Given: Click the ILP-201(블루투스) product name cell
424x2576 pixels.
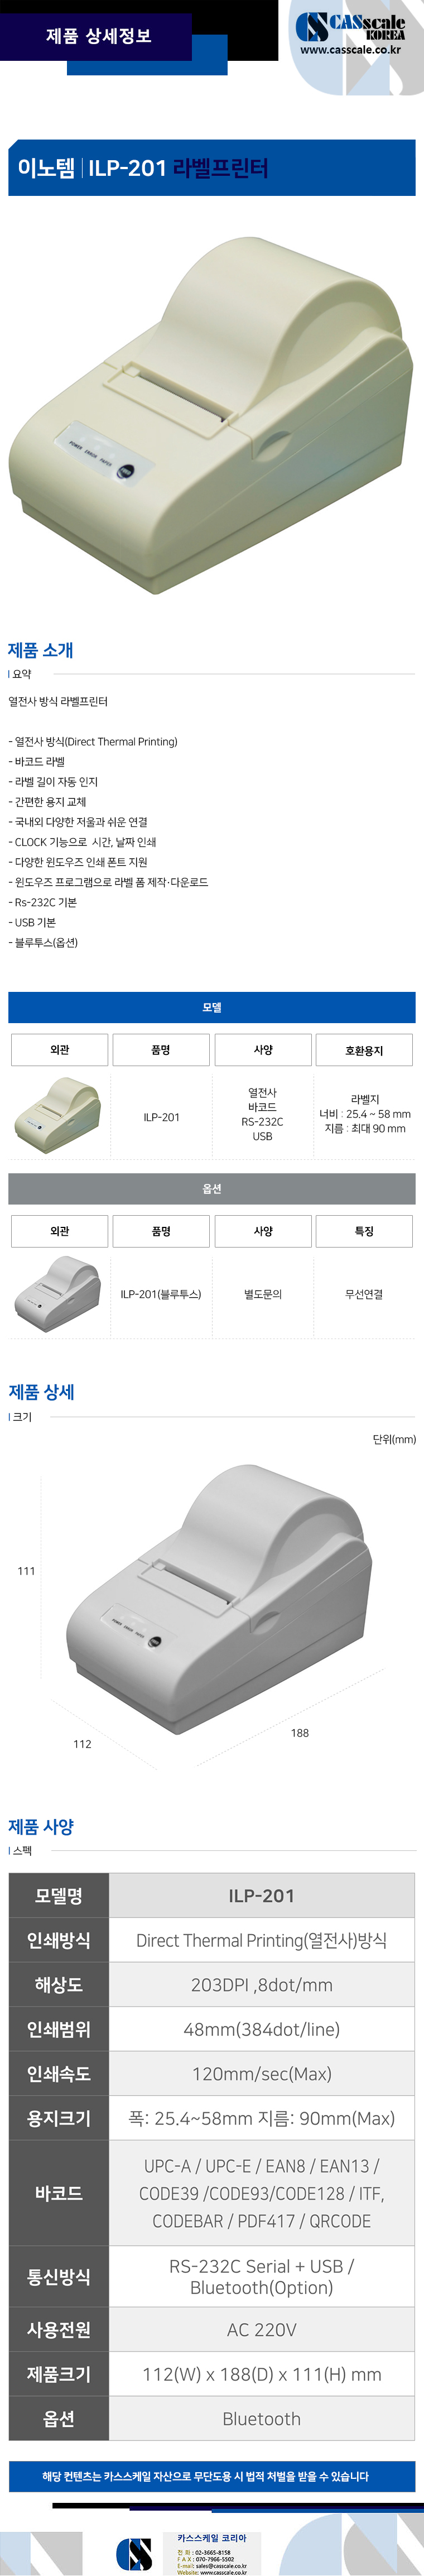Looking at the screenshot, I should coord(161,1294).
